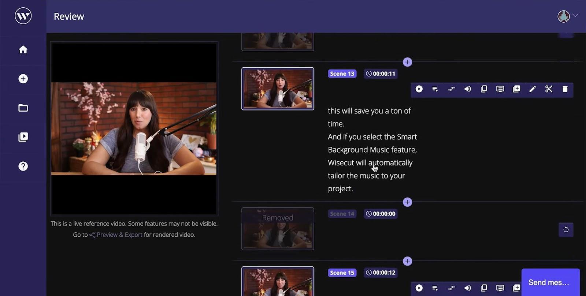
Task: Click the 00:00:12 duration of Scene 15
Action: 381,273
